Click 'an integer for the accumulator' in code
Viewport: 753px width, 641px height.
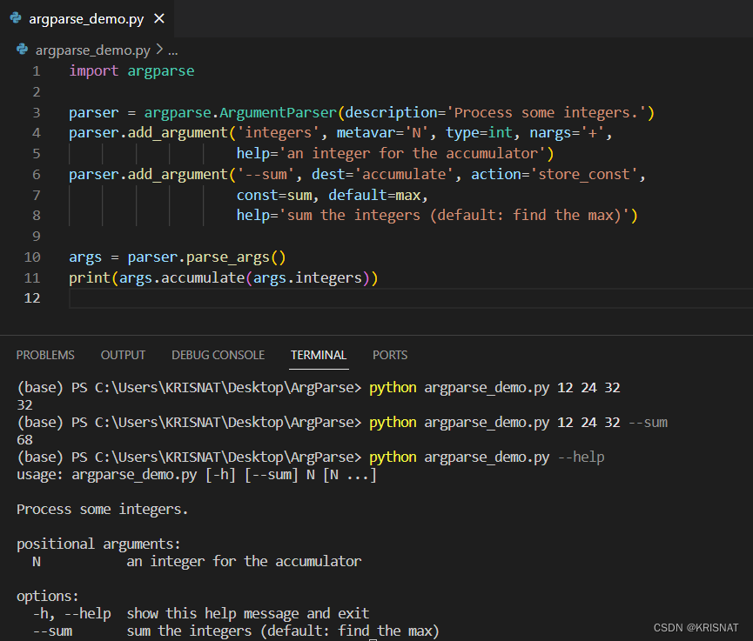pyautogui.click(x=413, y=154)
